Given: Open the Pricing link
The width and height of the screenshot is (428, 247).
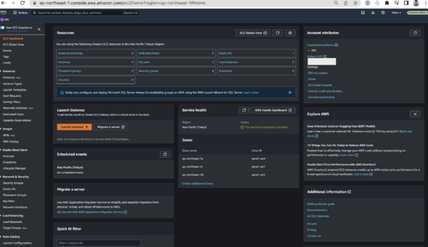Looking at the screenshot, I should [x=312, y=230].
